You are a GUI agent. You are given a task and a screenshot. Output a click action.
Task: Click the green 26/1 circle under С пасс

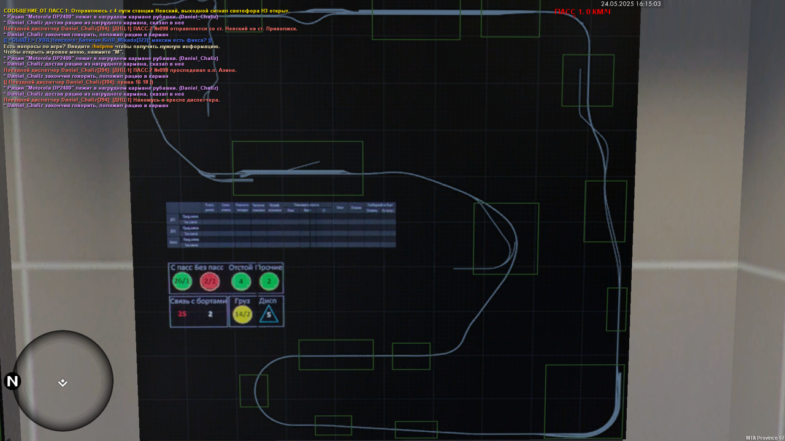click(x=182, y=282)
